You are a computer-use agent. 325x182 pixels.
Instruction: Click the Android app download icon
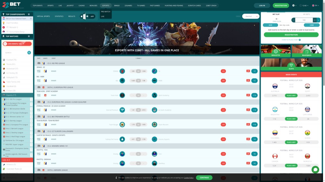click(87, 16)
